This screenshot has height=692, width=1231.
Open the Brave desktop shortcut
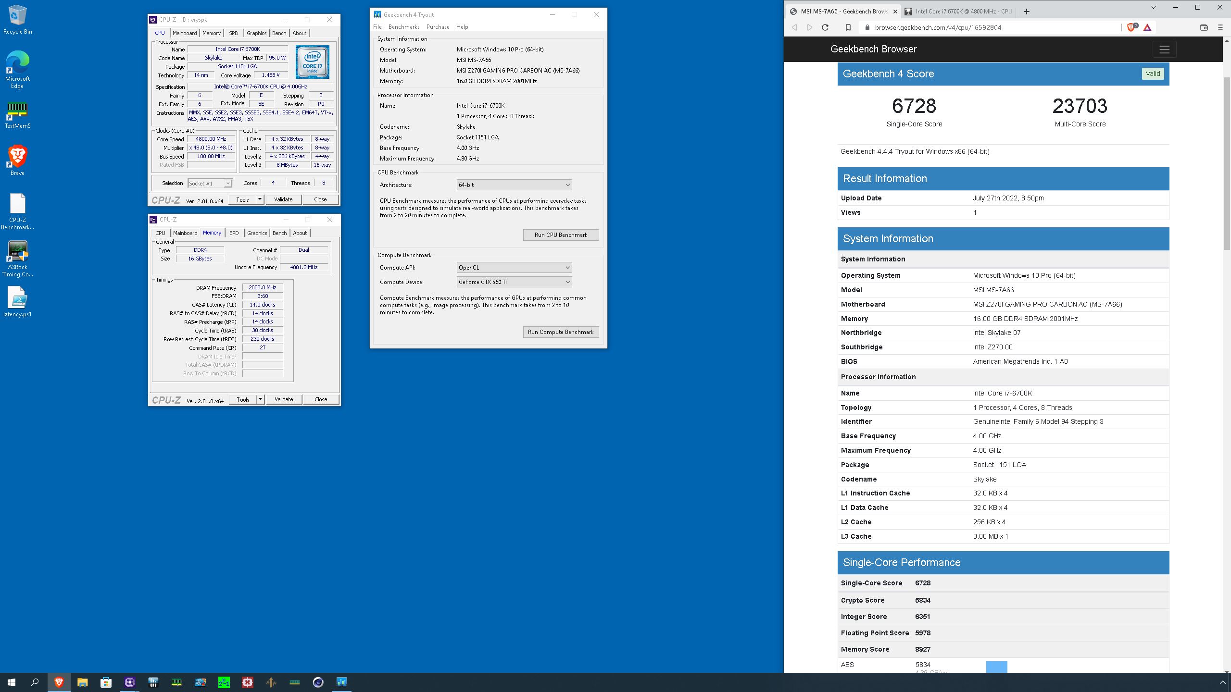click(17, 161)
